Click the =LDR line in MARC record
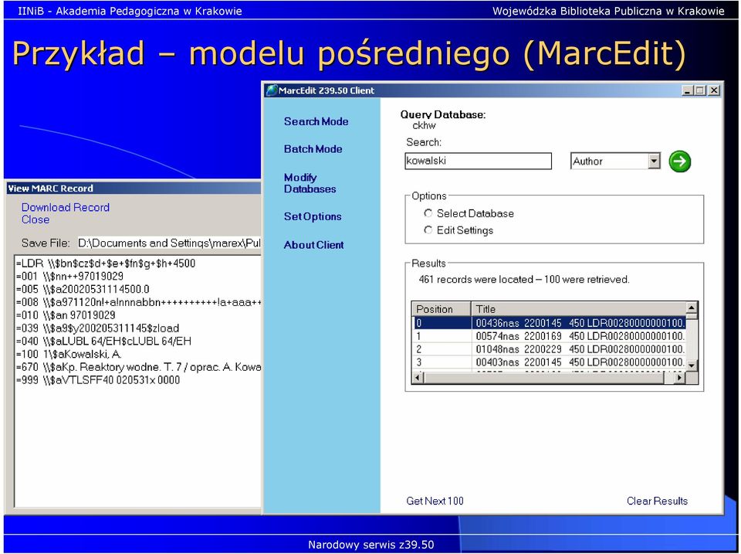Screen dimensions: 741x554 point(106,263)
